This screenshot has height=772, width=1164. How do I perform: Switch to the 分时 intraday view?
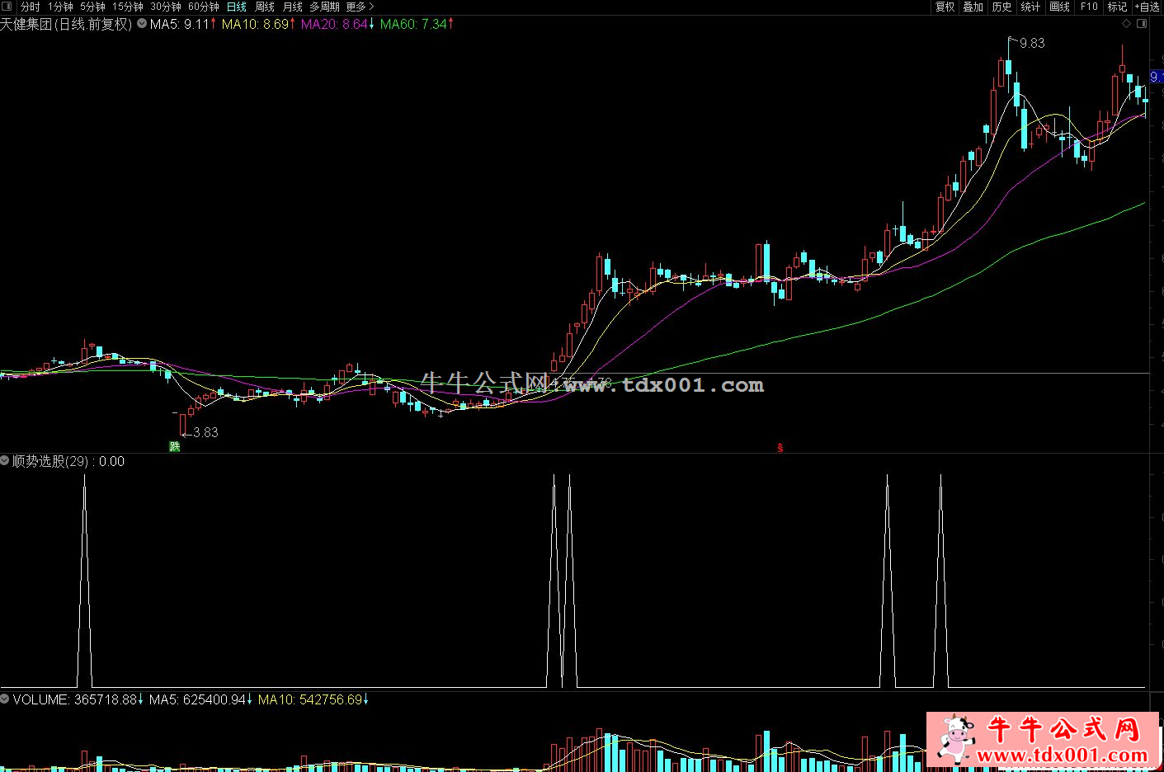30,7
